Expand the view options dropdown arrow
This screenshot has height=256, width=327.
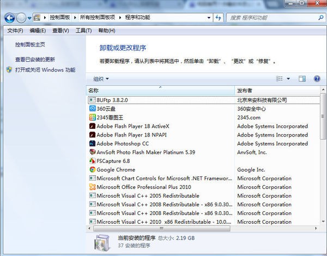[x=288, y=79]
